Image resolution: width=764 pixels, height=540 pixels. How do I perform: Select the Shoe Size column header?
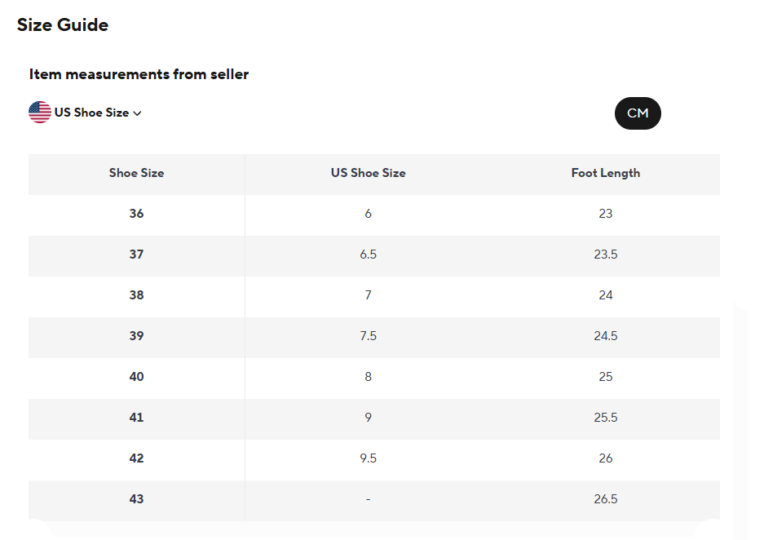136,173
